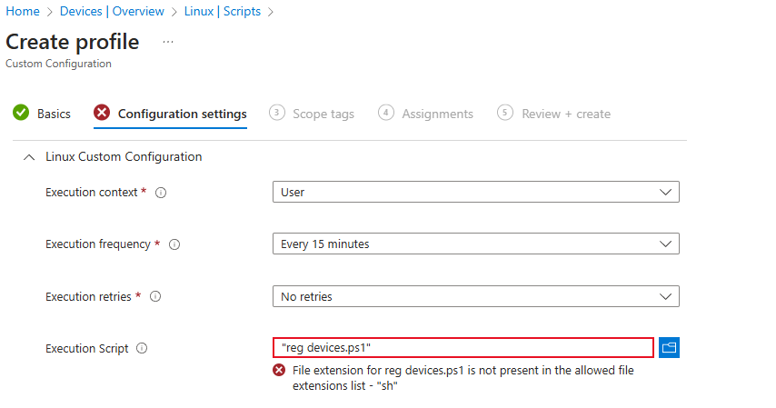Image resolution: width=776 pixels, height=408 pixels.
Task: Navigate to Home breadcrumb link
Action: pyautogui.click(x=23, y=12)
